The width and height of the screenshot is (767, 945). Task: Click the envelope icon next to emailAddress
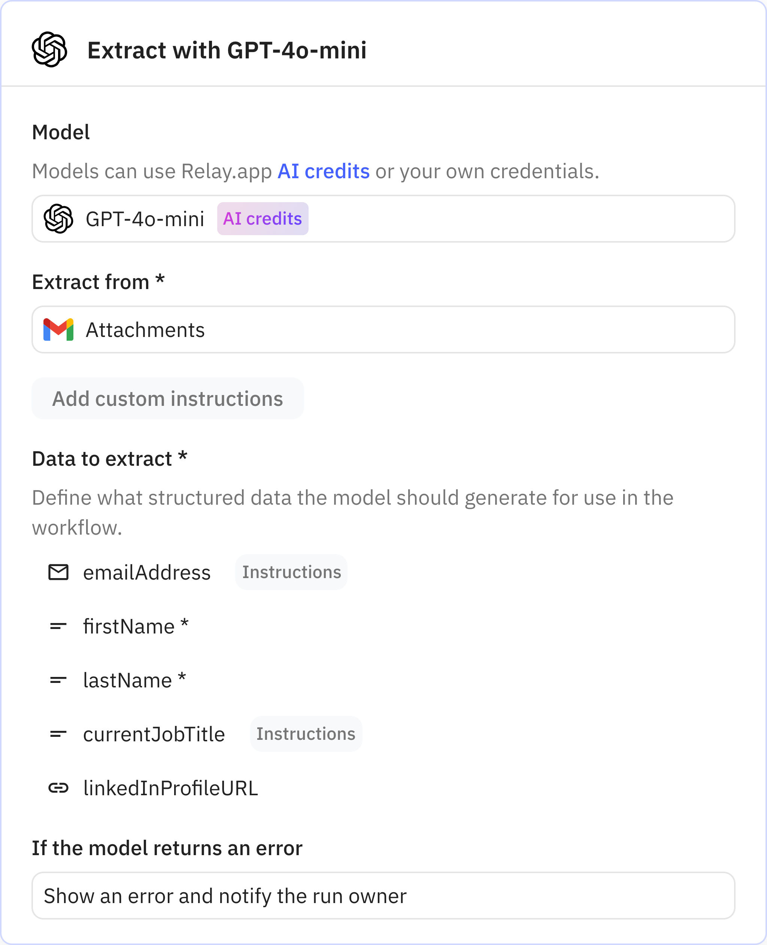click(x=58, y=572)
